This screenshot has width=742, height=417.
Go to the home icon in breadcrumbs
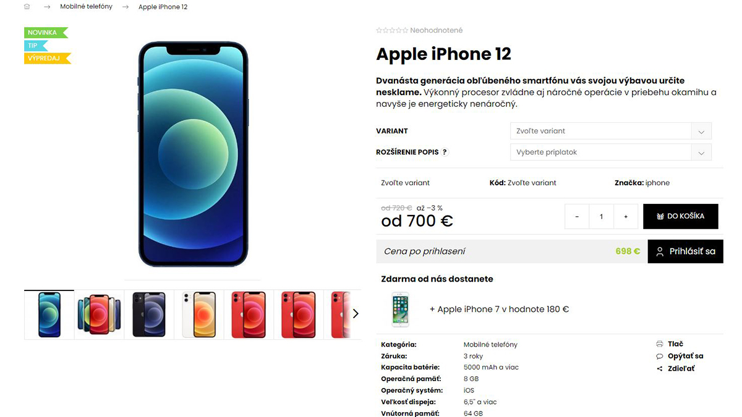[27, 7]
